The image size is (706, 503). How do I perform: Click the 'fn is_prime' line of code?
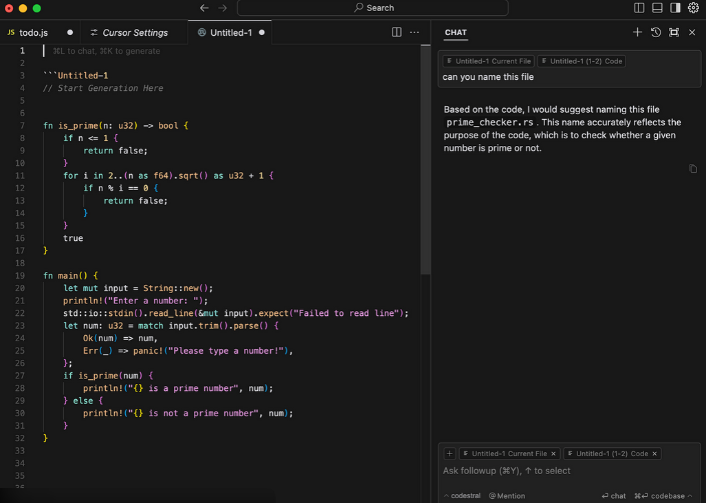[115, 126]
